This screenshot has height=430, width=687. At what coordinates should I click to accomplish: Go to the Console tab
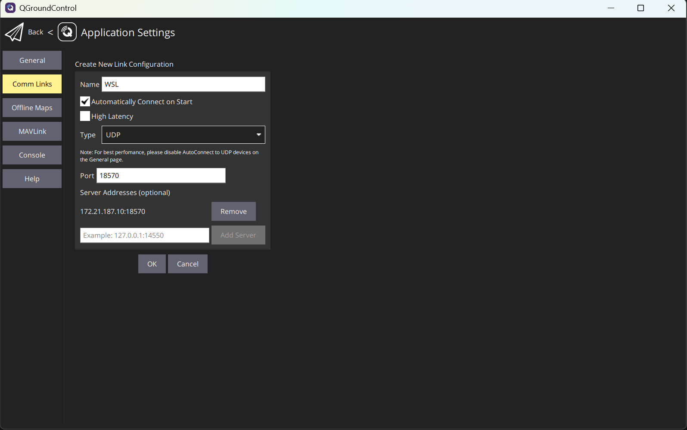tap(32, 155)
